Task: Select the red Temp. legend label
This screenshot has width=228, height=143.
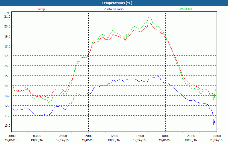Action: click(42, 9)
